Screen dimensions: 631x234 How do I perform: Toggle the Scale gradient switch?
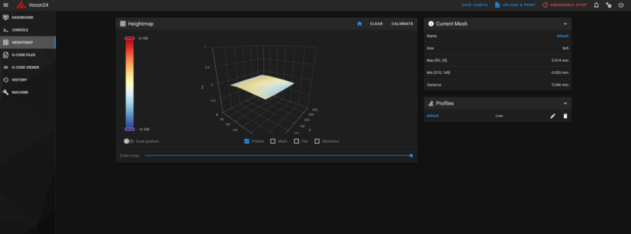(x=129, y=141)
